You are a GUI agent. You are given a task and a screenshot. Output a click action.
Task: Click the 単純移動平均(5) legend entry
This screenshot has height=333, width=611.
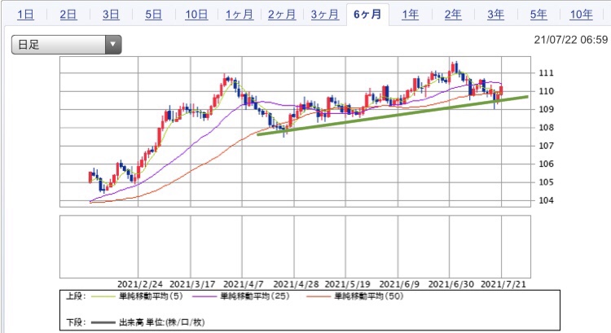[151, 296]
